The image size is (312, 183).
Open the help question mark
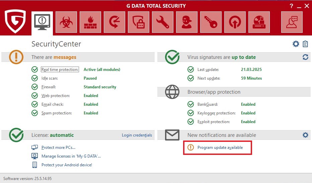click(x=292, y=6)
